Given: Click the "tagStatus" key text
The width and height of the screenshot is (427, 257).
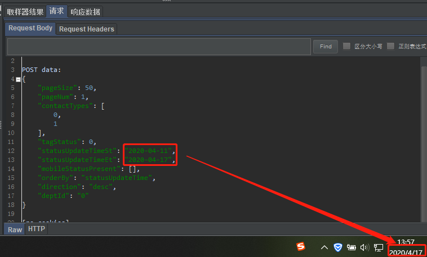Looking at the screenshot, I should [x=59, y=142].
